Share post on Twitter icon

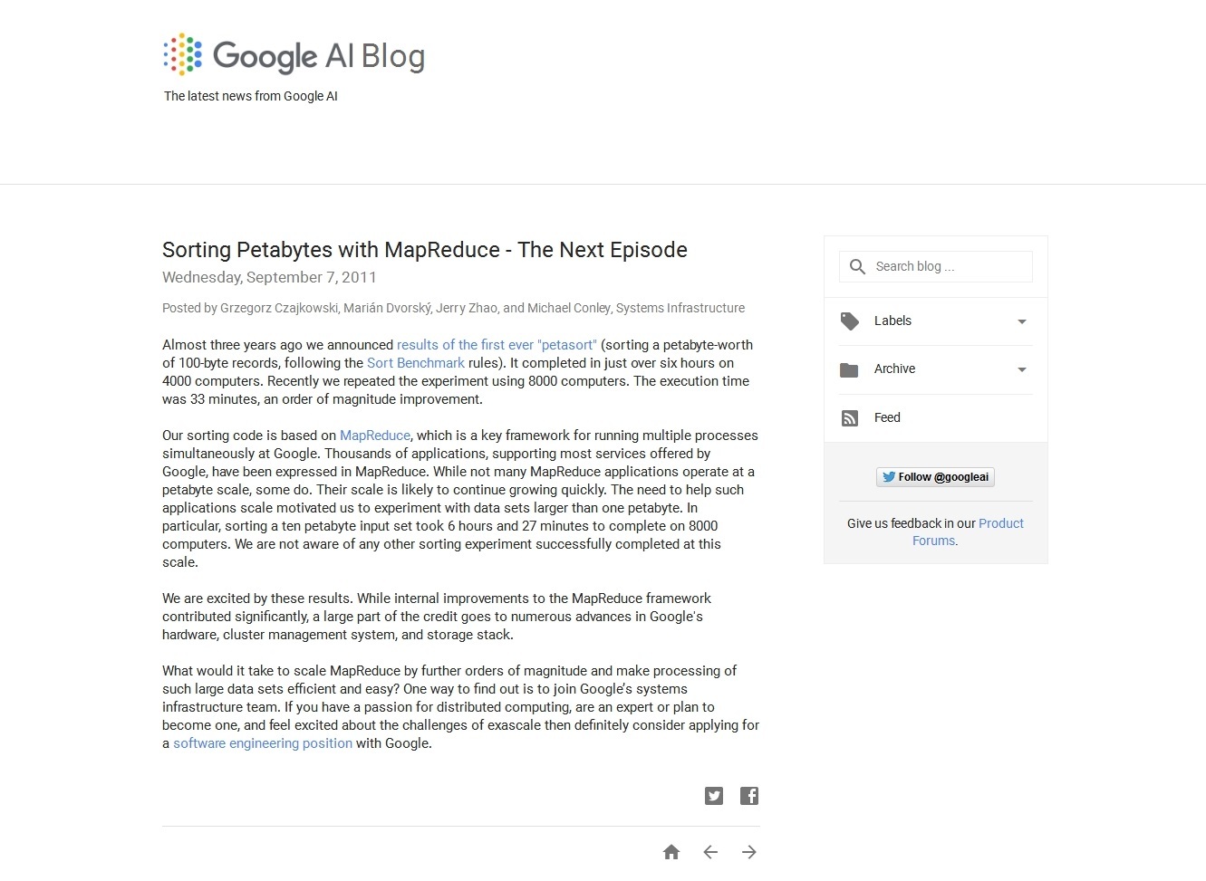(x=714, y=796)
